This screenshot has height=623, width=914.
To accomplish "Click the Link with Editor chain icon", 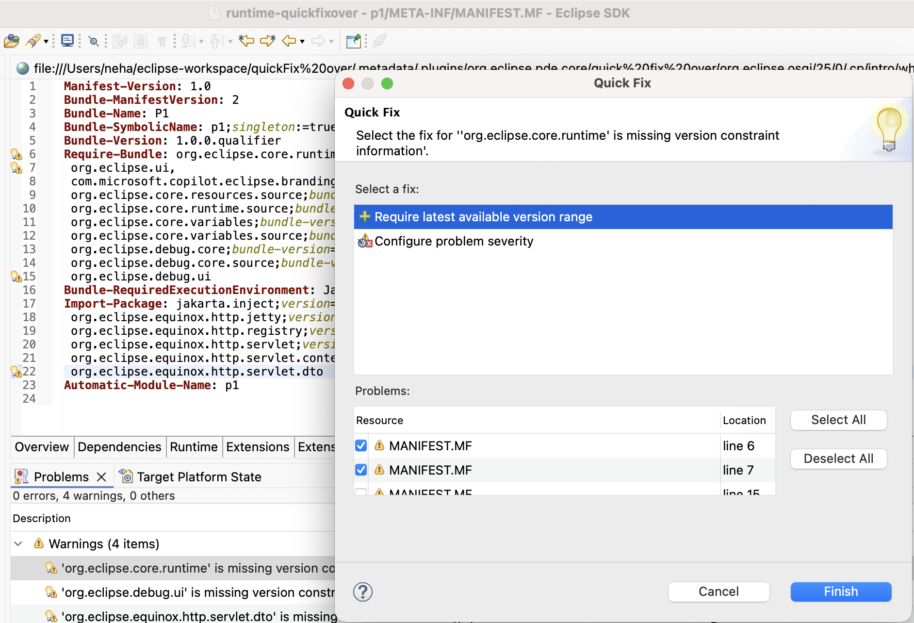I will (380, 41).
